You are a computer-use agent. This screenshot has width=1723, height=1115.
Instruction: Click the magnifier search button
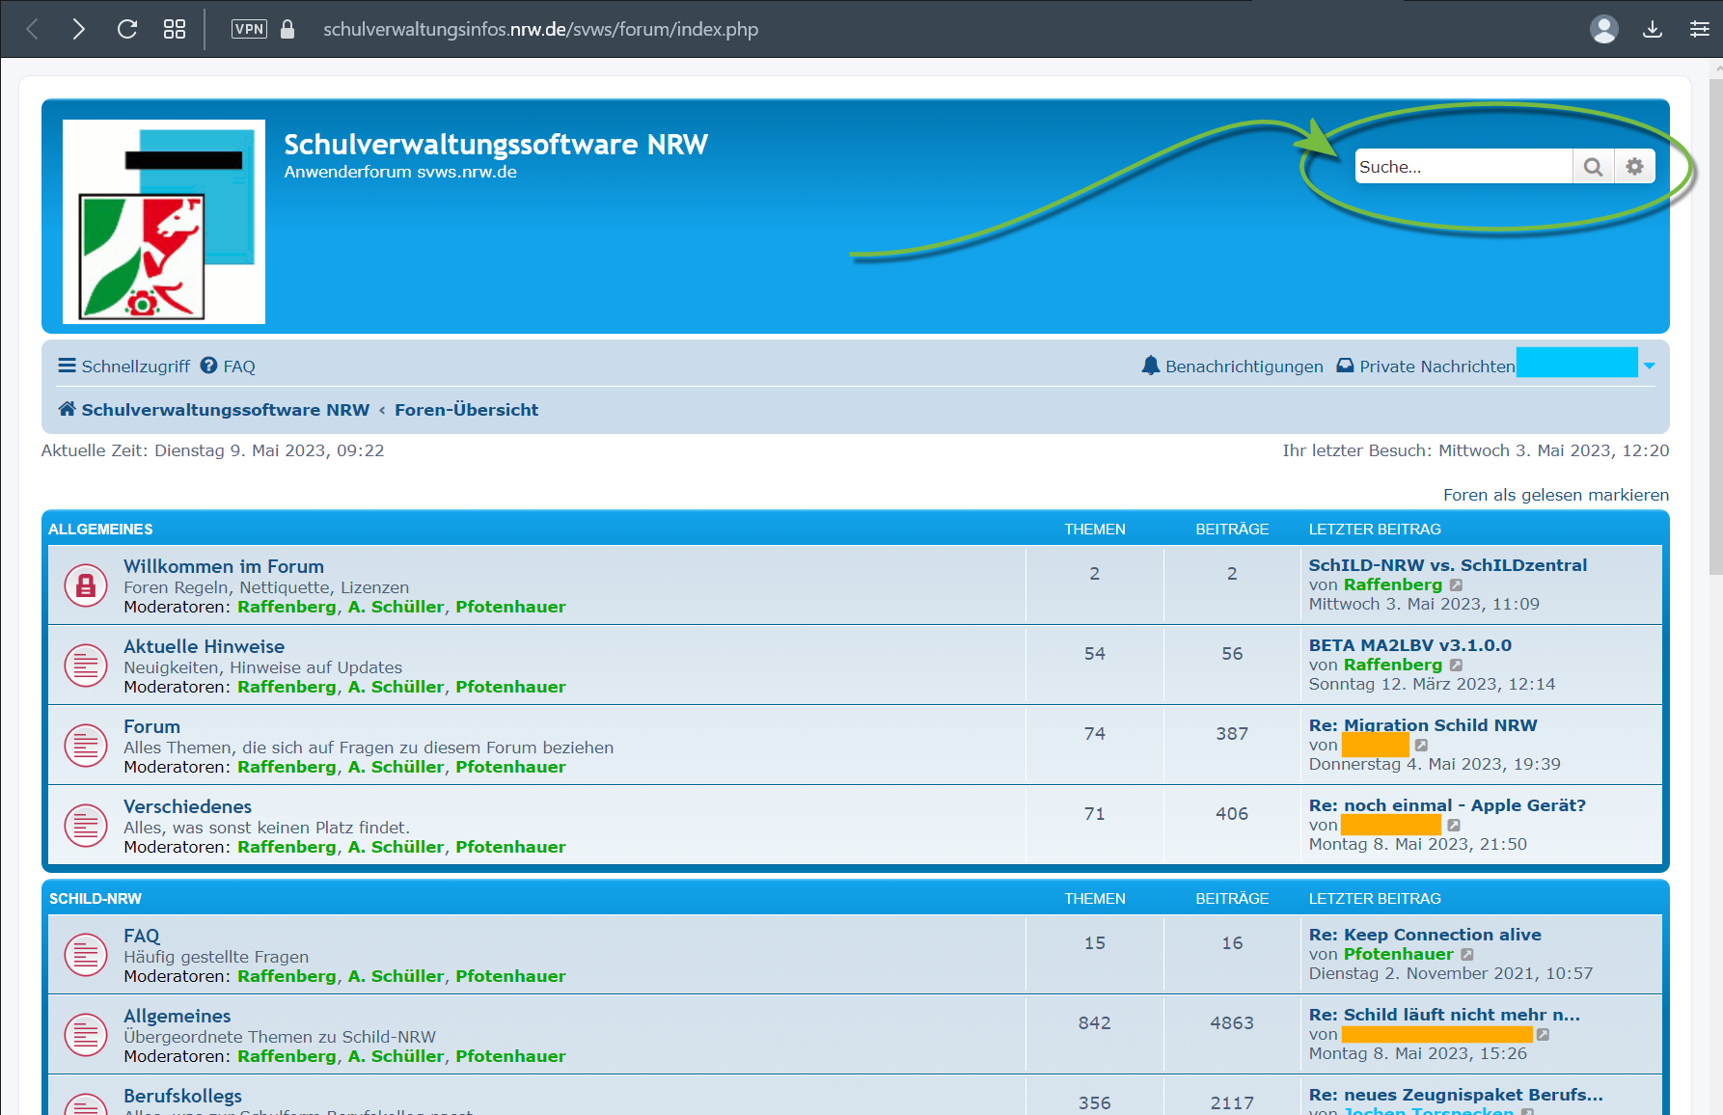click(x=1594, y=167)
